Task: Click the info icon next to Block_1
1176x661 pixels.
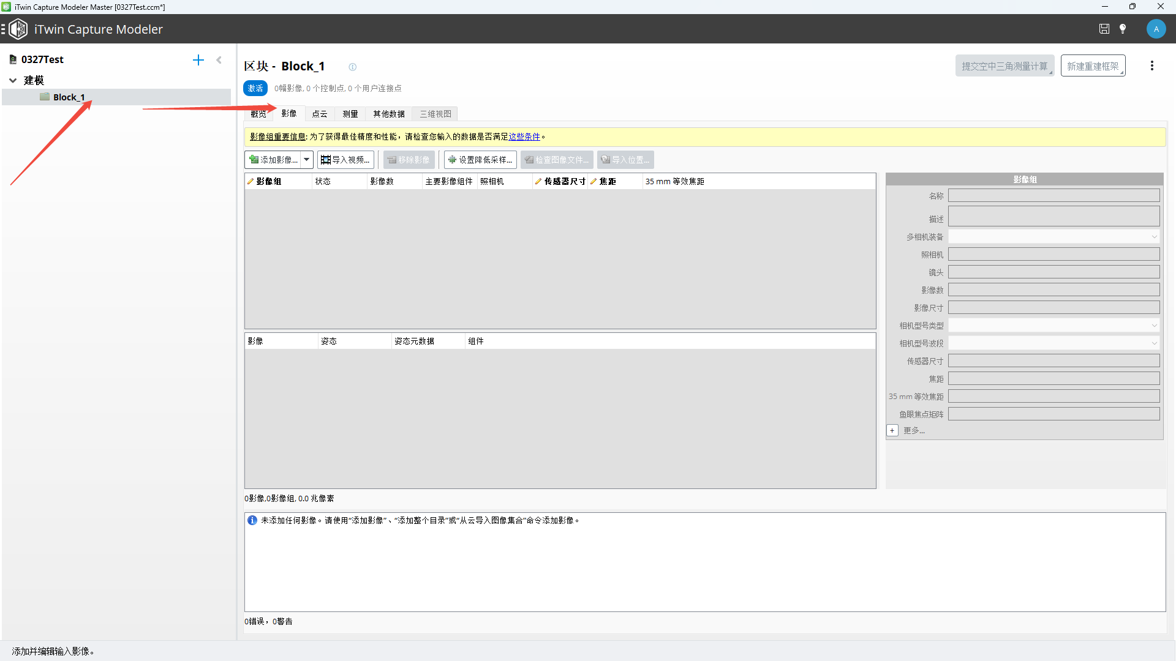Action: tap(353, 67)
